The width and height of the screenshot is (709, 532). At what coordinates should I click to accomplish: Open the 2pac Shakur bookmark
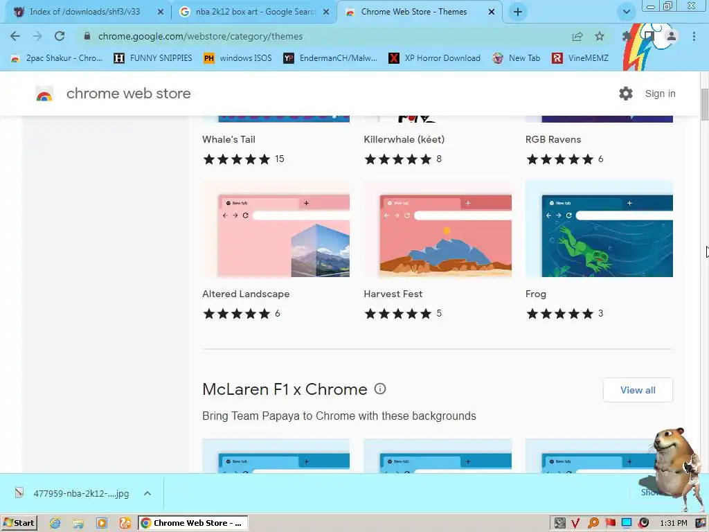pos(56,58)
